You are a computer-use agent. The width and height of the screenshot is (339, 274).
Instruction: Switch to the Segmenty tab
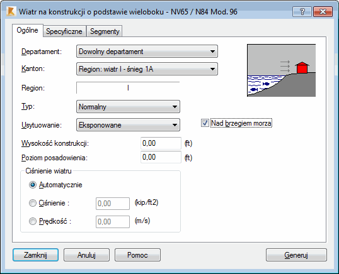[x=105, y=31]
